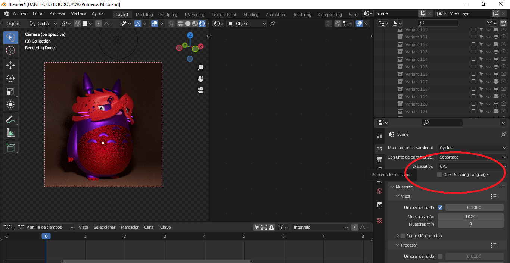Toggle Variant 119 monitor viewport visibility
Image resolution: width=510 pixels, height=263 pixels.
click(x=496, y=97)
